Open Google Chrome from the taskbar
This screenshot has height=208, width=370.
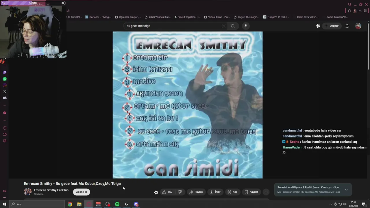(x=70, y=204)
